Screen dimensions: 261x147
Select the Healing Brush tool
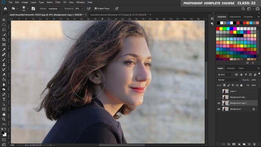pos(4,54)
